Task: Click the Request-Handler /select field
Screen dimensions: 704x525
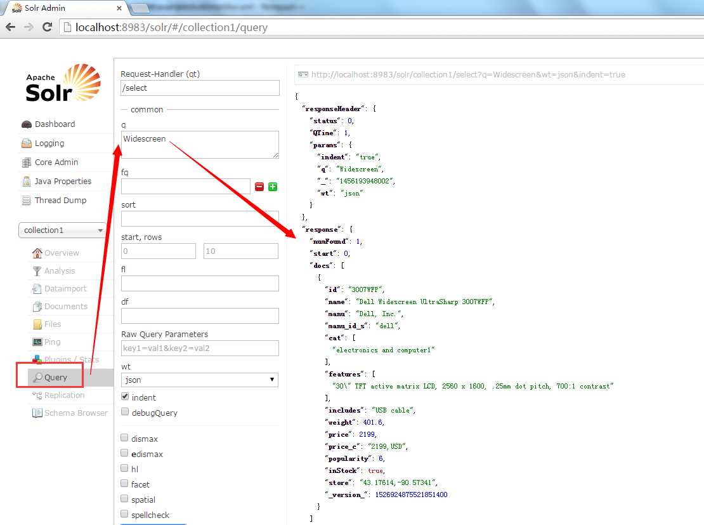Action: [200, 88]
